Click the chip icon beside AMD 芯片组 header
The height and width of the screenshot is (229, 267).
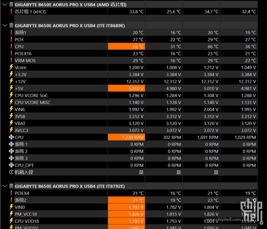pos(11,4)
